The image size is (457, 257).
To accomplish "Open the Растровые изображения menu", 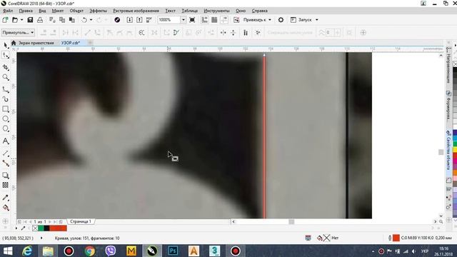I will point(136,11).
